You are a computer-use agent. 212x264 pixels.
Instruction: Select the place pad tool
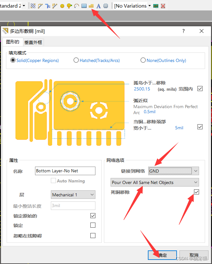[62, 6]
